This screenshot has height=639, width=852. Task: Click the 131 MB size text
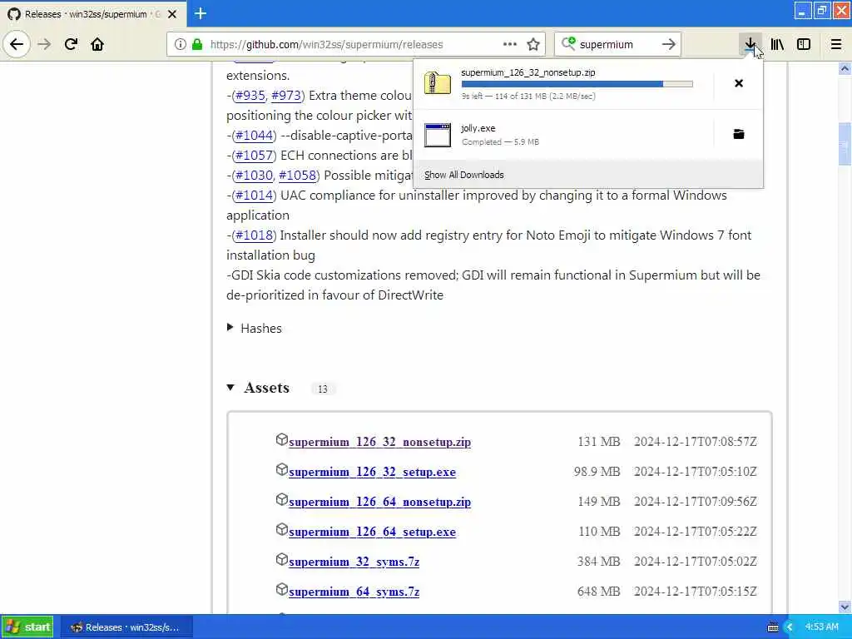[x=599, y=442]
